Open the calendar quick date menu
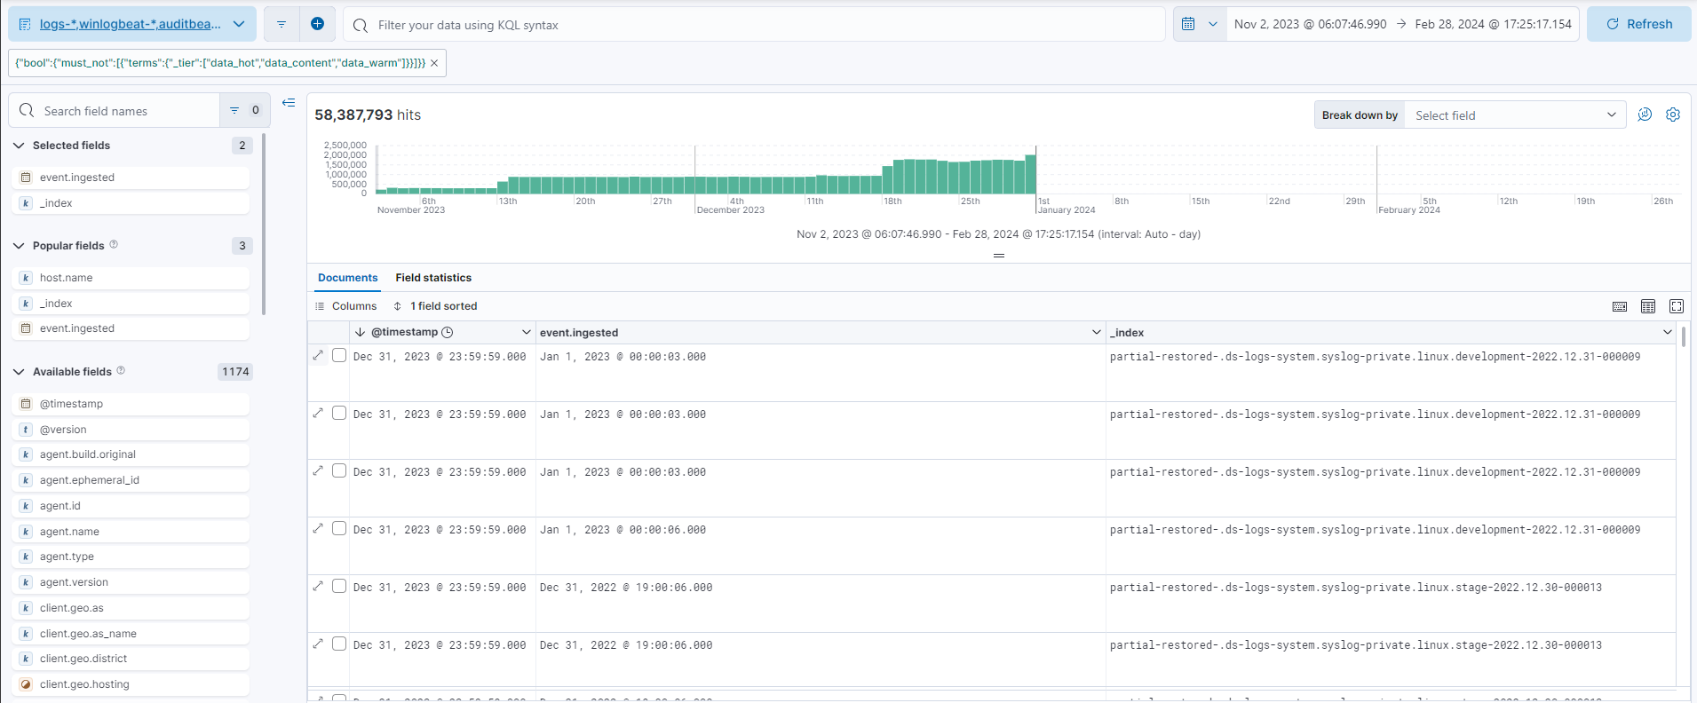 (1199, 24)
